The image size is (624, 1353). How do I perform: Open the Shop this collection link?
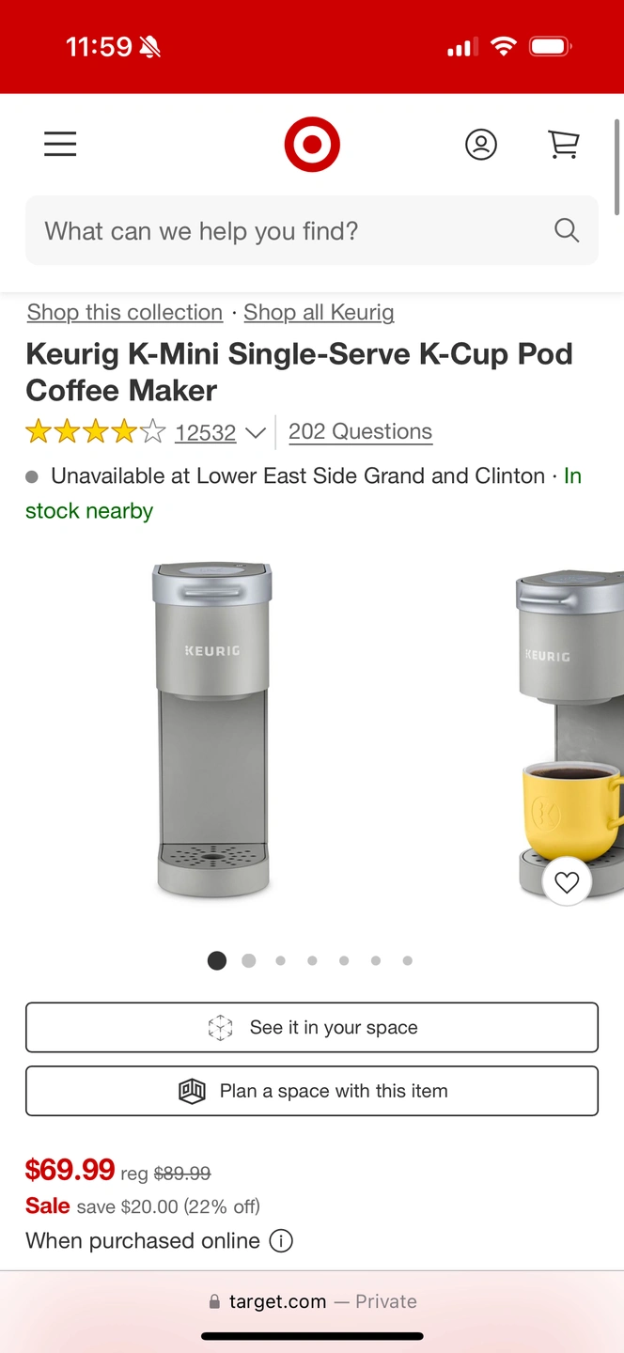tap(125, 312)
